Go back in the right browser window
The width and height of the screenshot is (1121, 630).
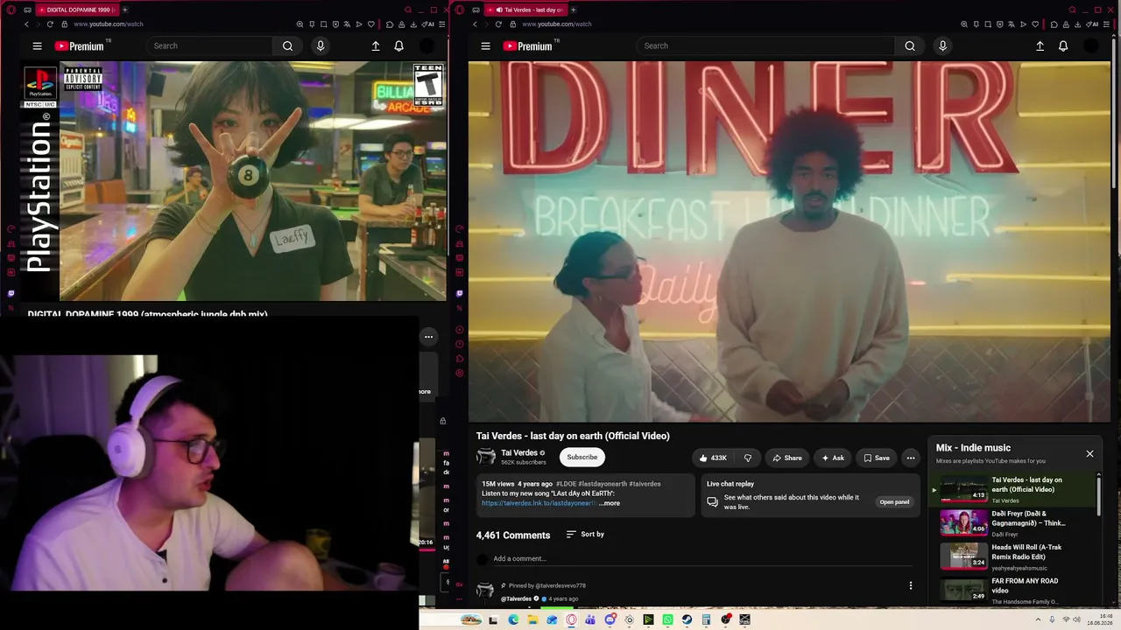(475, 24)
